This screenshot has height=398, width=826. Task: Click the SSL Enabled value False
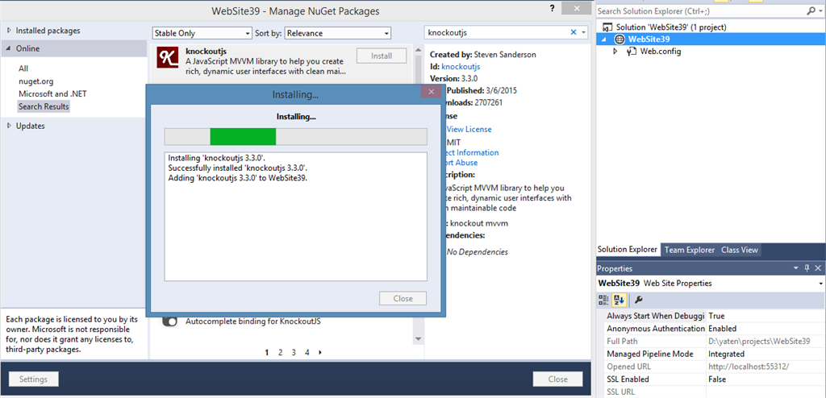(x=717, y=379)
